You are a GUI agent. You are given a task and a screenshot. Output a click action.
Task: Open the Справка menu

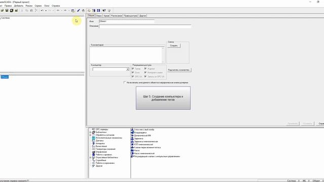click(56, 6)
